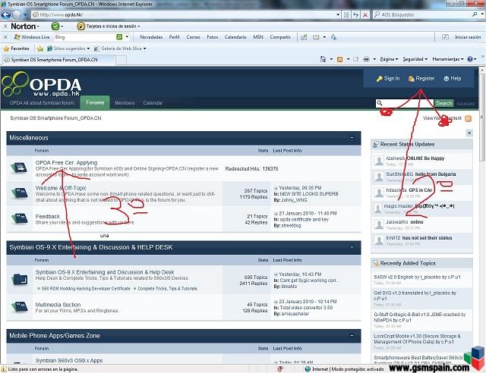Image resolution: width=486 pixels, height=373 pixels.
Task: Open the S60 ROM Modding Hacking Developer Certificate subforum
Action: tap(86, 289)
